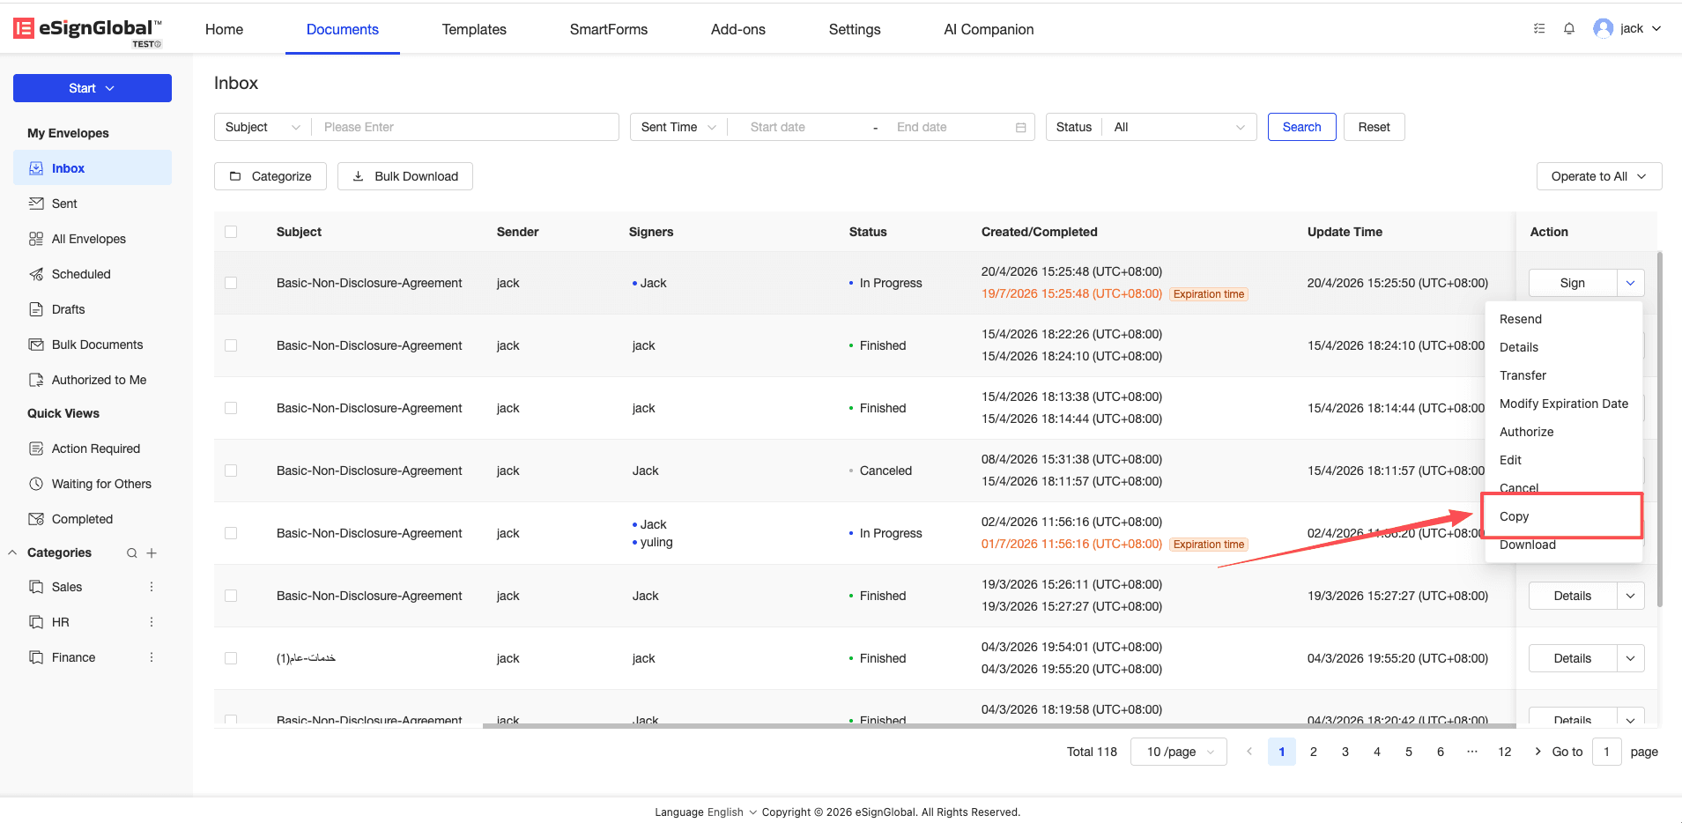Click jack's user avatar
The width and height of the screenshot is (1682, 823).
pos(1604,28)
